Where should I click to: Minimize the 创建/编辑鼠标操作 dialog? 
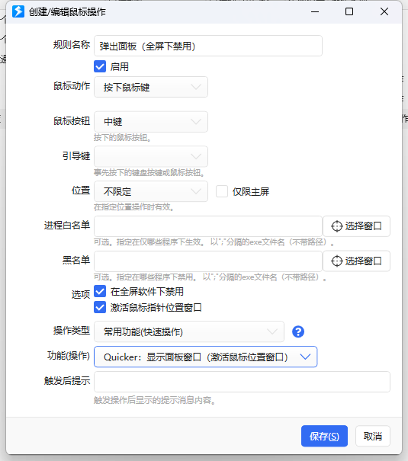point(315,11)
